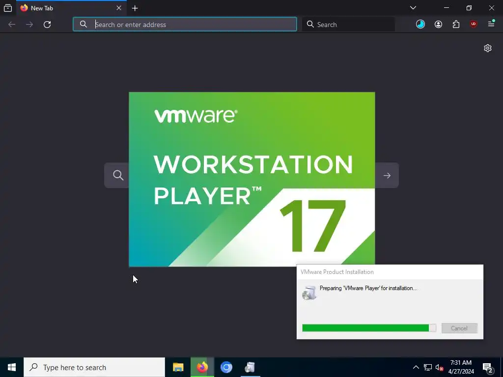Viewport: 503px width, 377px height.
Task: Cancel the VMware Product Installation
Action: [459, 328]
